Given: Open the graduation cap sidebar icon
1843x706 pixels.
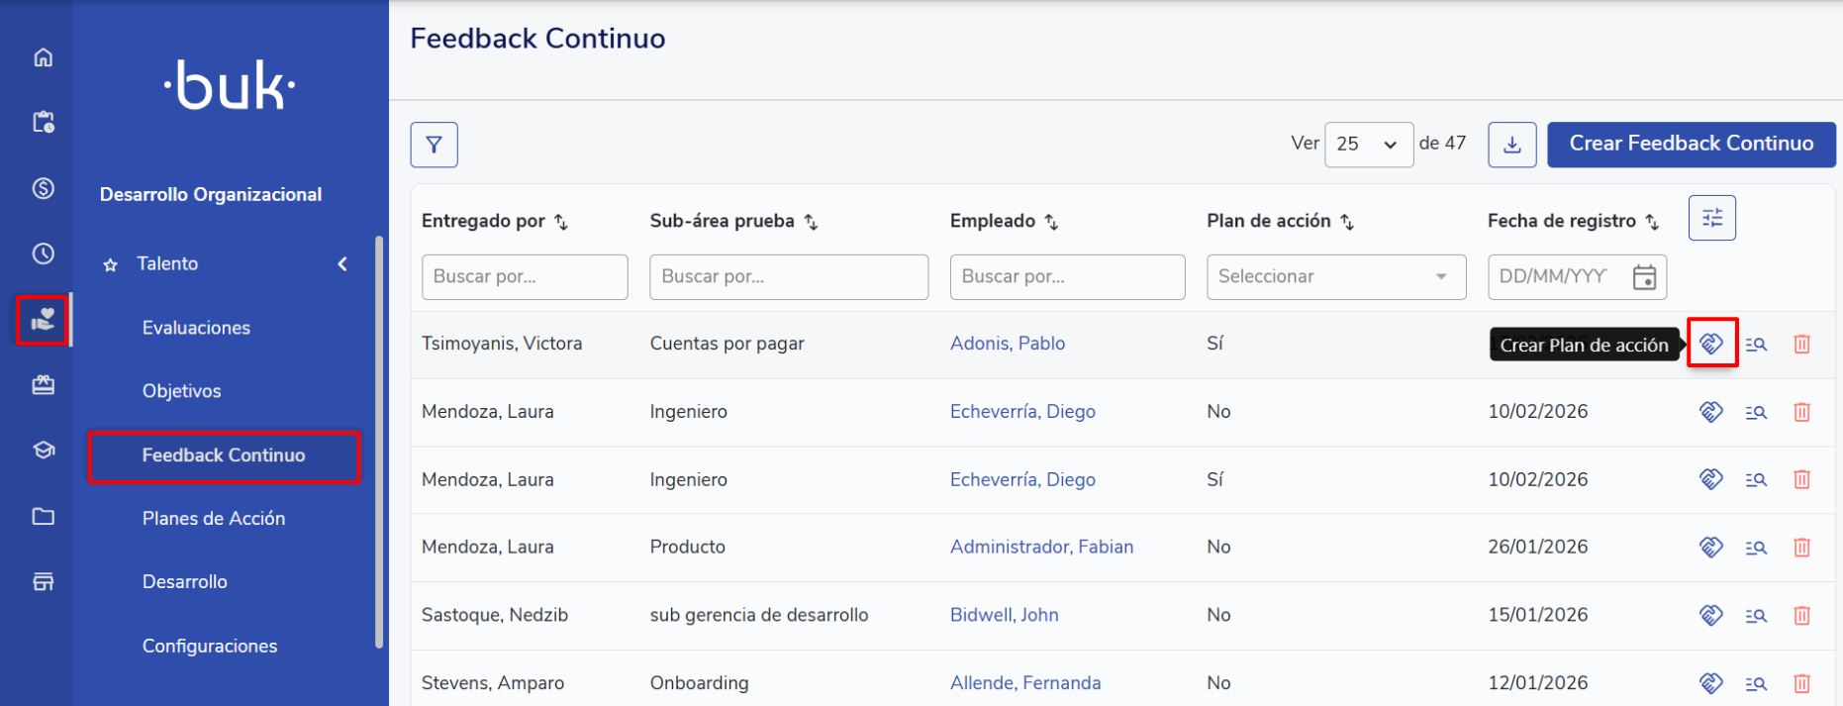Looking at the screenshot, I should click(43, 451).
